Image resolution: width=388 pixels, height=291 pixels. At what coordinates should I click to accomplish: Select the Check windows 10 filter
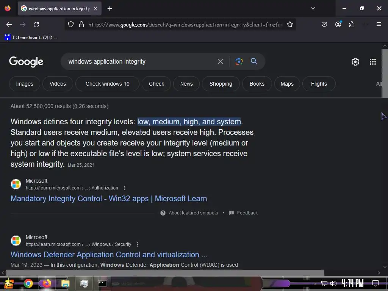[x=107, y=84]
